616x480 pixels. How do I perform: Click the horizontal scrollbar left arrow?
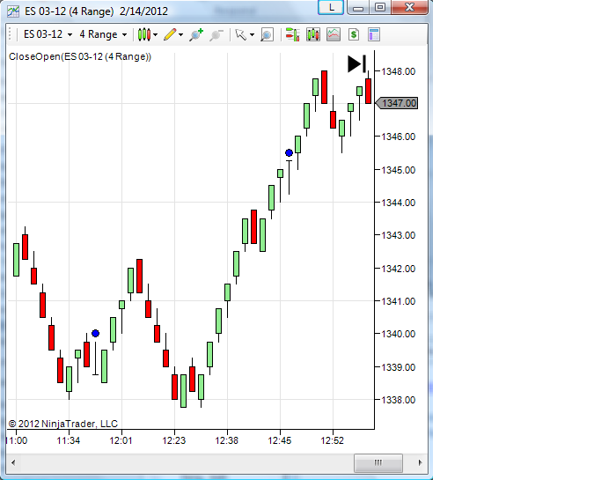pos(13,462)
